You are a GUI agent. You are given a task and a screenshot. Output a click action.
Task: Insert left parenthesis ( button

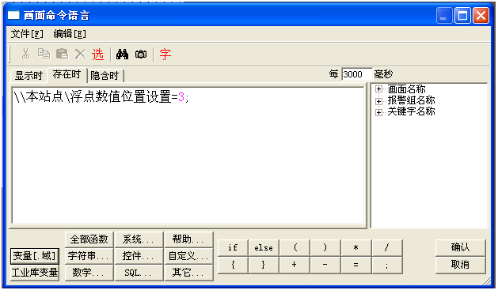[x=295, y=247]
